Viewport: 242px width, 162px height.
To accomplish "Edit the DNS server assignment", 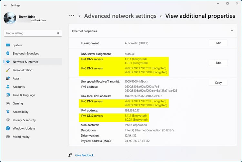I will (x=218, y=63).
